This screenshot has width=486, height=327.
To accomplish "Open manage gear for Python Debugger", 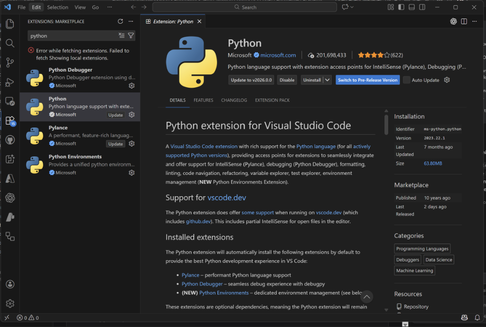I will tap(132, 86).
